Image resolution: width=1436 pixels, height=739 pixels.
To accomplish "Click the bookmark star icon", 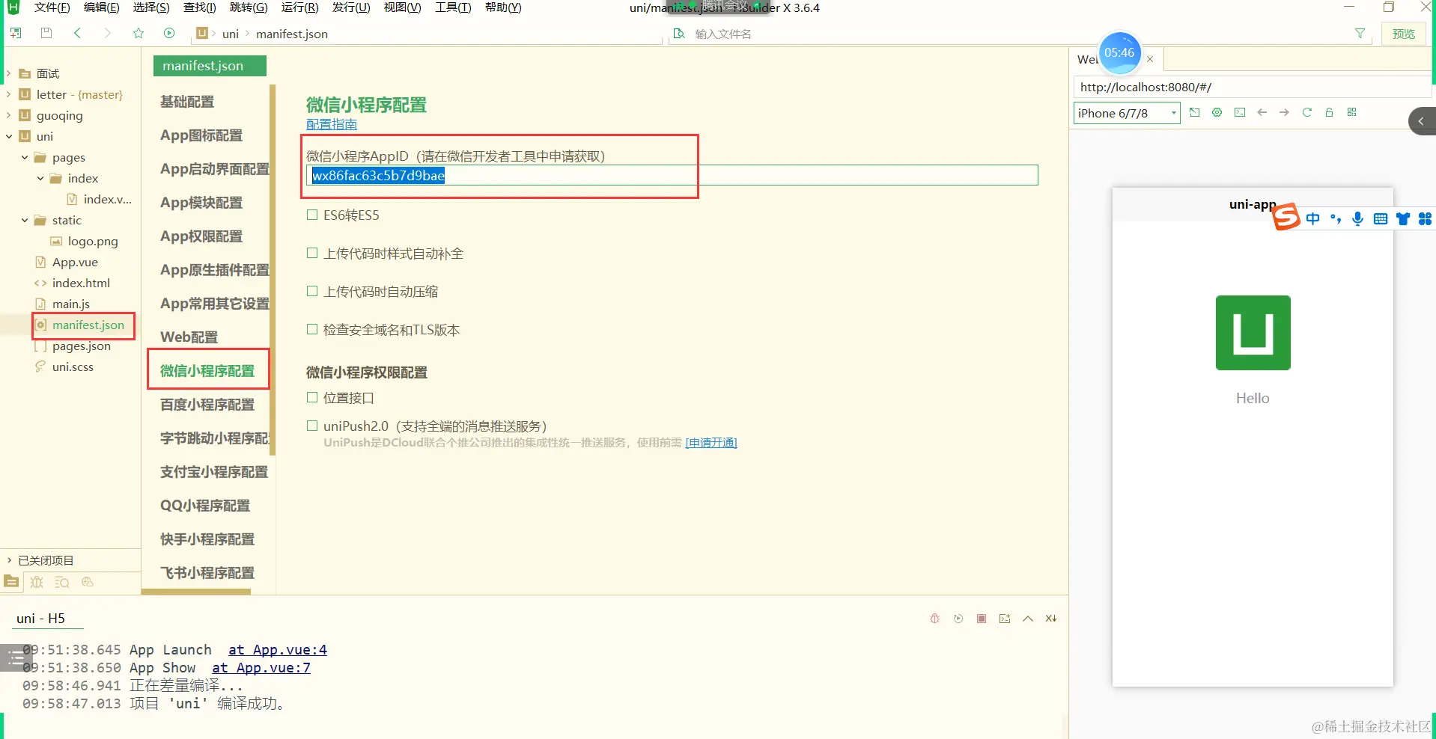I will 139,33.
